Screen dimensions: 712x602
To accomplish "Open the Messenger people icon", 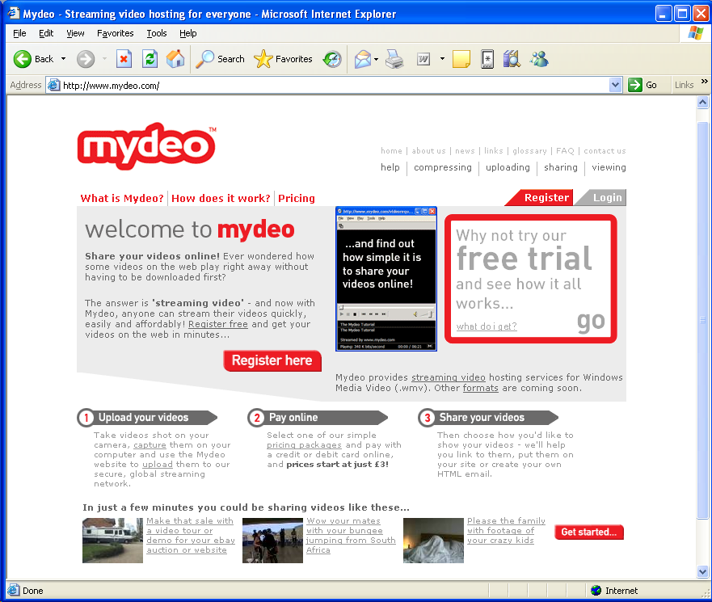I will tap(539, 59).
